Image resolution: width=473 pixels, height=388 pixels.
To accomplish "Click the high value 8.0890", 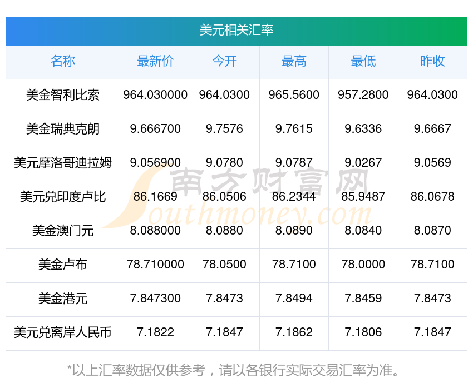I will [294, 231].
